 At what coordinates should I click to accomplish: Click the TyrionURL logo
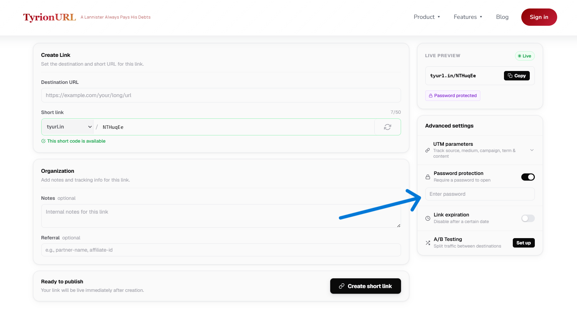49,17
